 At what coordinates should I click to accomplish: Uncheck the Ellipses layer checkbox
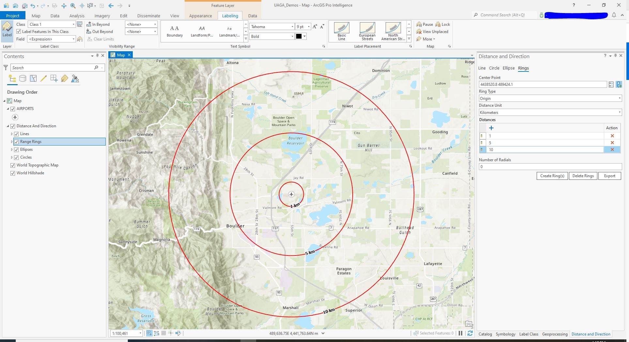(x=17, y=149)
